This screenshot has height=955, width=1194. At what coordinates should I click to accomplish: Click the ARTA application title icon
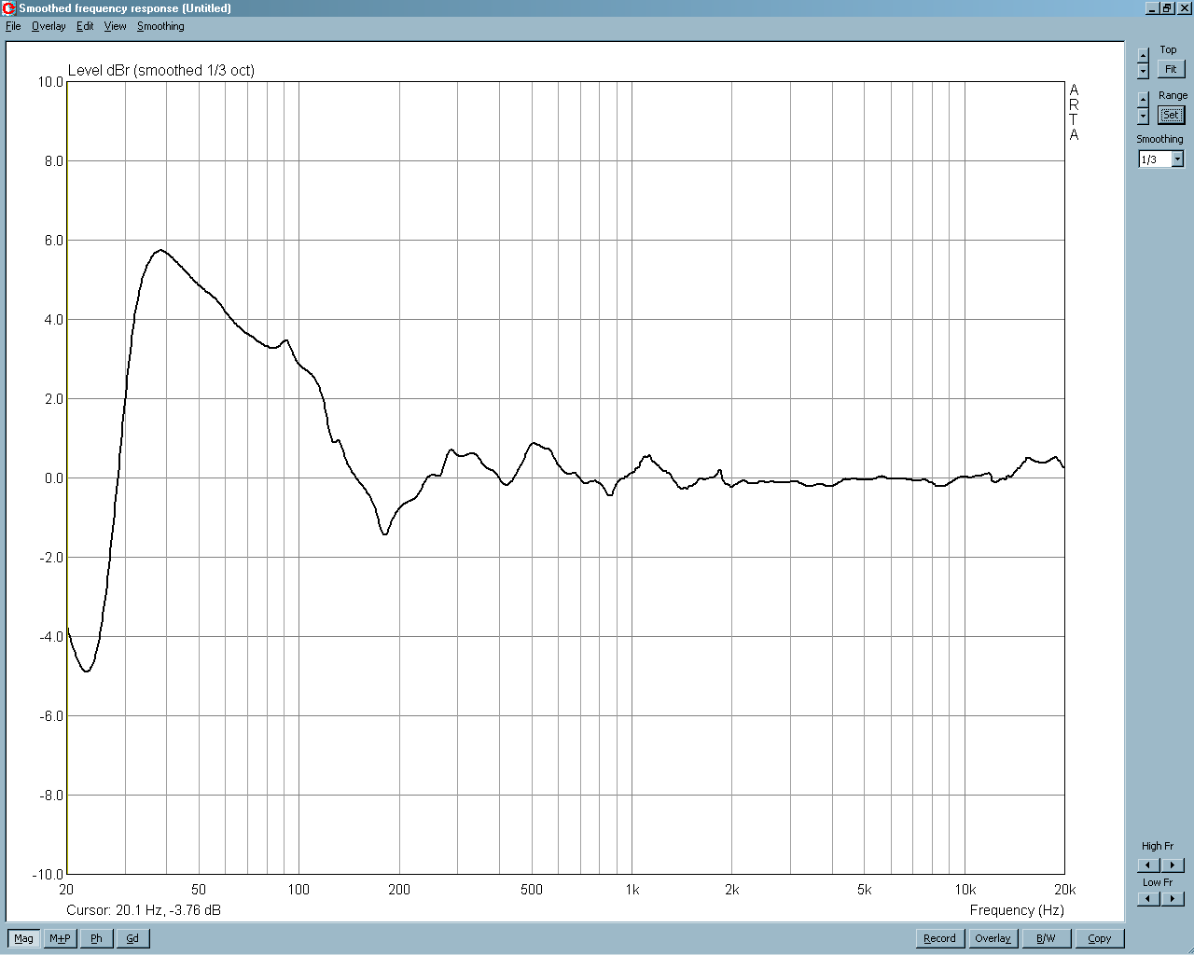(8, 8)
